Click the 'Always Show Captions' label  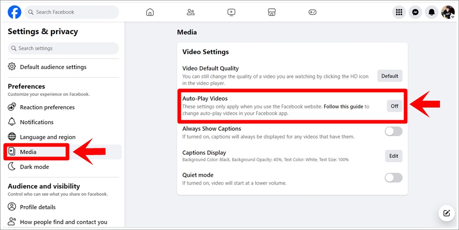212,128
